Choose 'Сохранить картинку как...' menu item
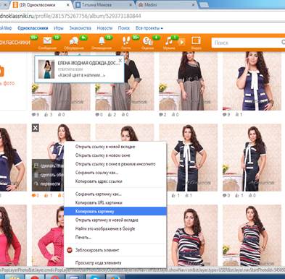This screenshot has width=285, height=279. [x=115, y=194]
